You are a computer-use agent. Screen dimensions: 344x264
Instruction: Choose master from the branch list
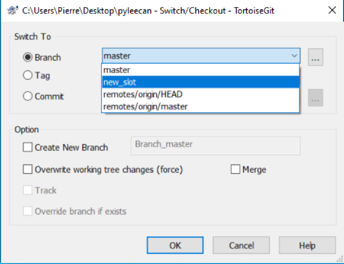point(201,70)
